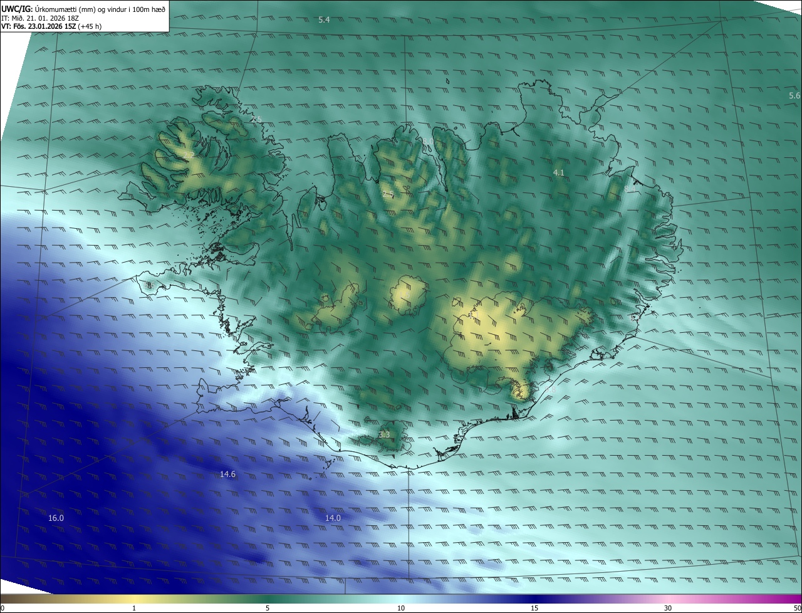802x613 pixels.
Task: Click the "8.4" value label
Action: [x=629, y=188]
